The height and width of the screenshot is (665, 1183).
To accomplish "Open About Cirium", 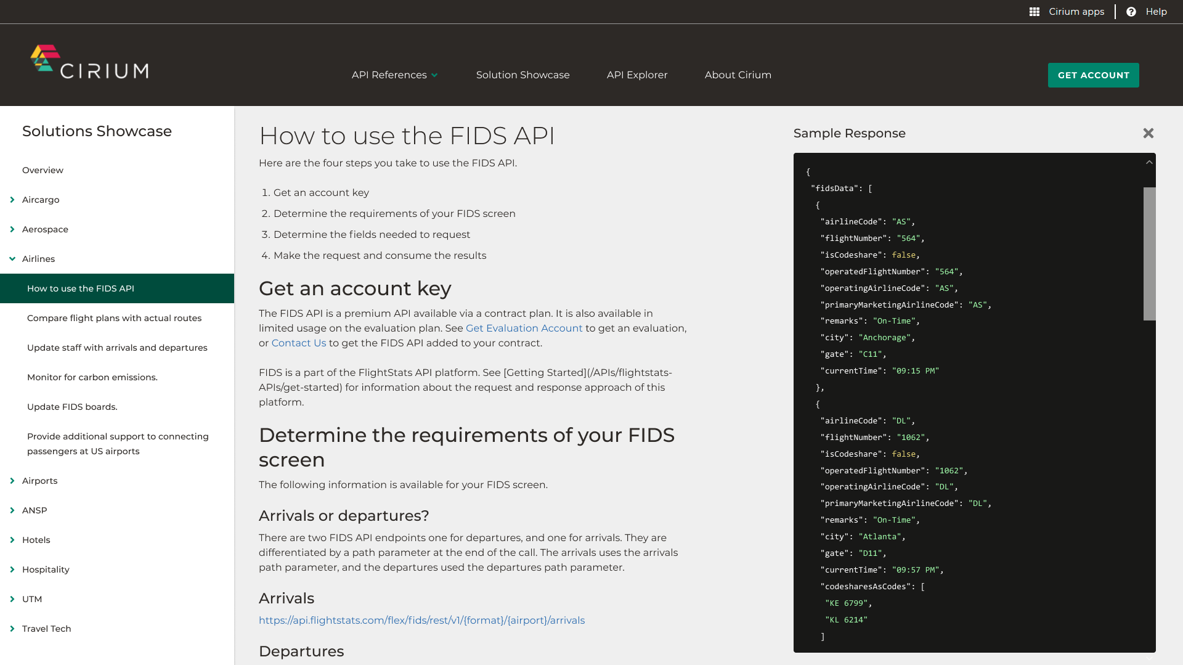I will (x=738, y=75).
